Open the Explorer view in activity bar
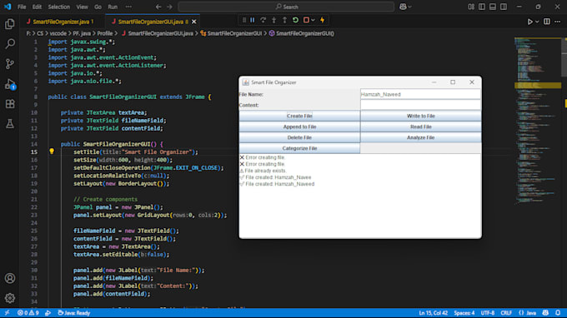Image resolution: width=567 pixels, height=318 pixels. (10, 24)
